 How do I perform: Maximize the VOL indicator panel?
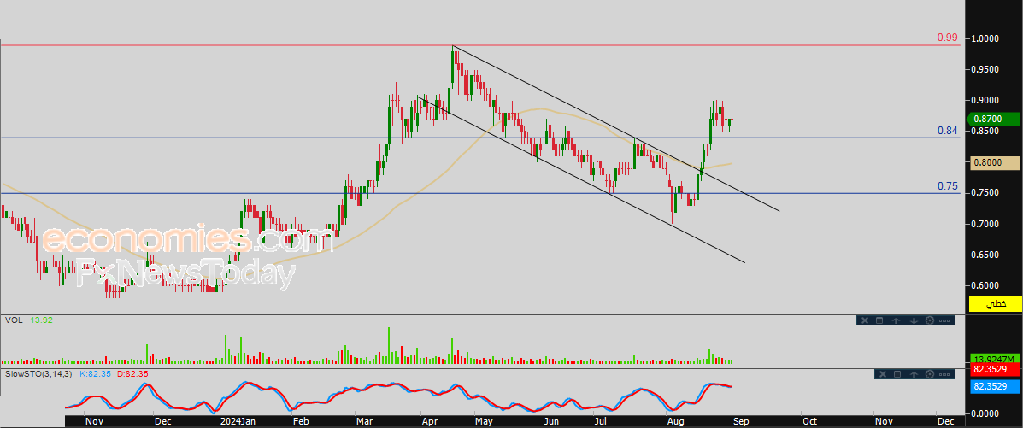pyautogui.click(x=880, y=320)
